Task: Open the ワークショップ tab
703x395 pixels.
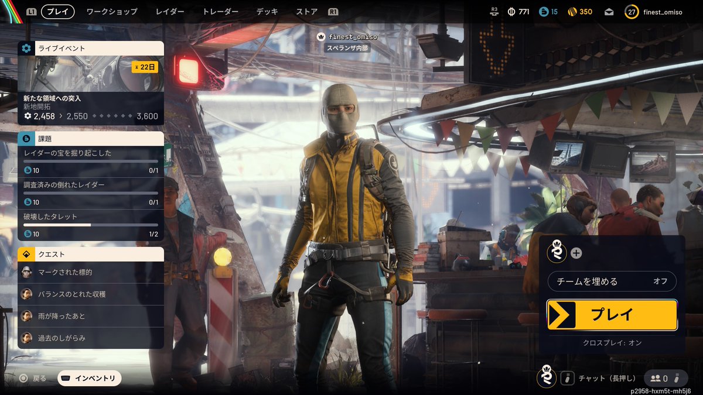Action: pyautogui.click(x=112, y=12)
